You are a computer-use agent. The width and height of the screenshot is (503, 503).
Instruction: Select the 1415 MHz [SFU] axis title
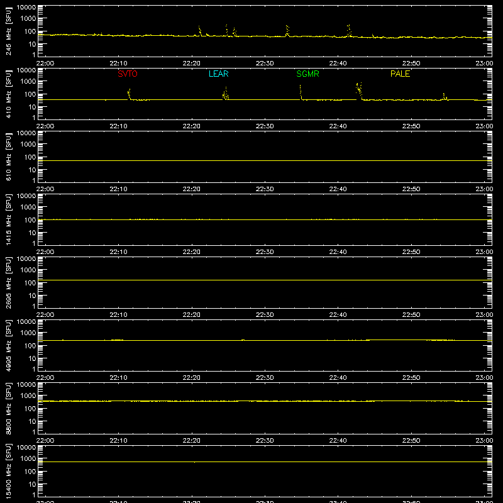[x=8, y=219]
